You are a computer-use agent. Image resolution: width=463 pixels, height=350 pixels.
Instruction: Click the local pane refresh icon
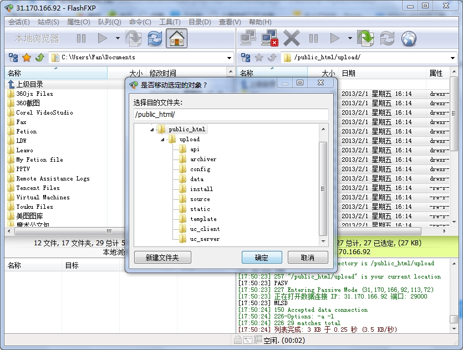tap(155, 38)
